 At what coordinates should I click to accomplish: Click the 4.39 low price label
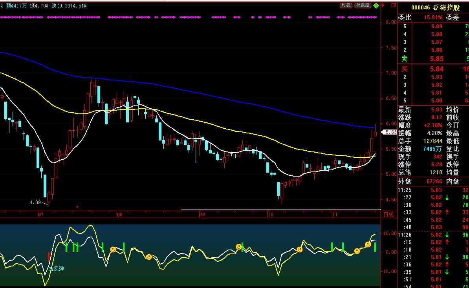[x=35, y=202]
